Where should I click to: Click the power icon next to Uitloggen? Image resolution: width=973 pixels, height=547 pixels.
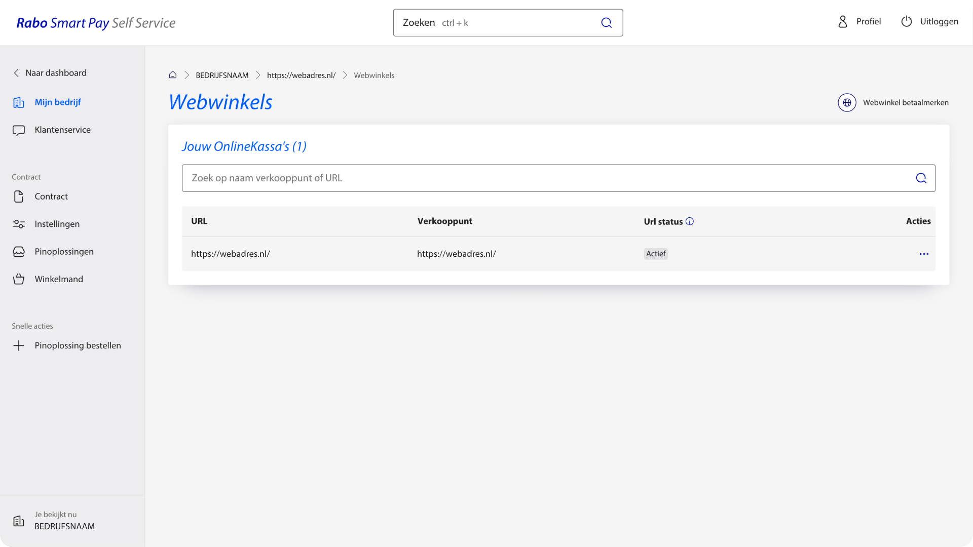coord(906,22)
